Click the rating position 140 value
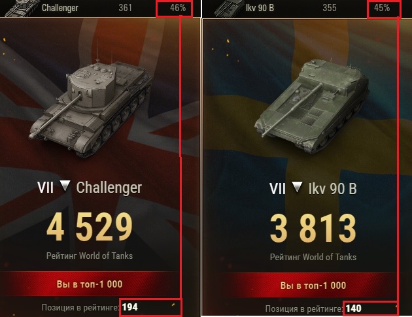Viewport: 412px width, 317px height. (353, 308)
